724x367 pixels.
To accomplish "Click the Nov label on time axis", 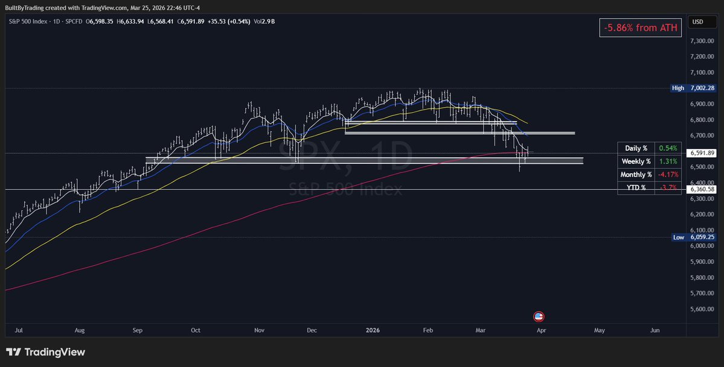I will (x=259, y=331).
